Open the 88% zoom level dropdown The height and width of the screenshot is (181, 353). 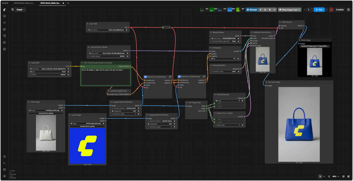[x=336, y=176]
